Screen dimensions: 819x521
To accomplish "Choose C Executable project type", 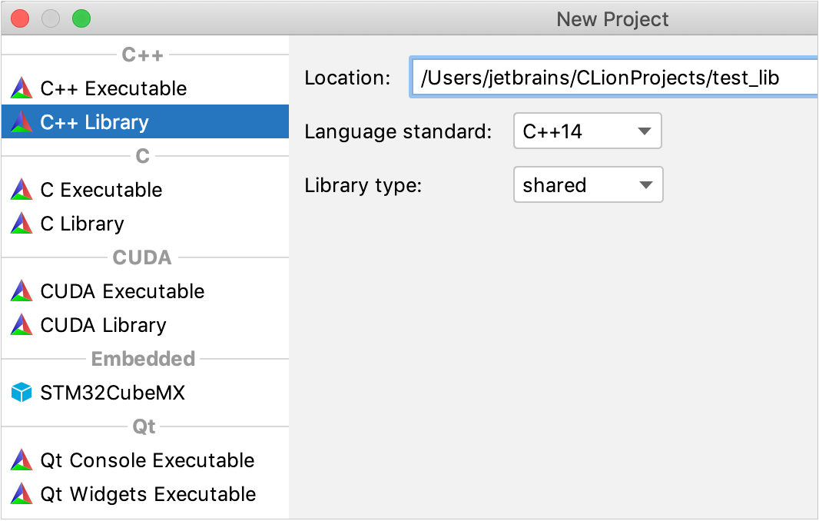I will coord(100,190).
